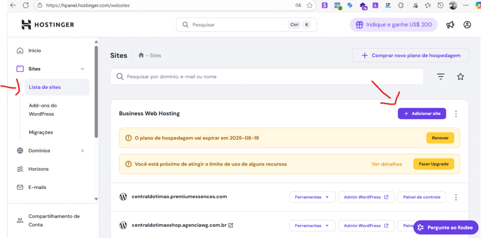Open the browser extensions puzzle icon
The width and height of the screenshot is (481, 238).
400,5
